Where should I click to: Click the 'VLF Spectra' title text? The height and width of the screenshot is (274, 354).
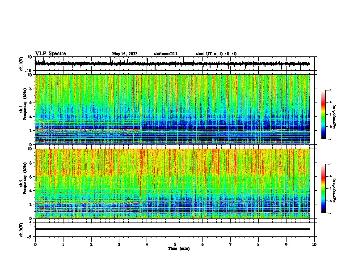pos(51,54)
